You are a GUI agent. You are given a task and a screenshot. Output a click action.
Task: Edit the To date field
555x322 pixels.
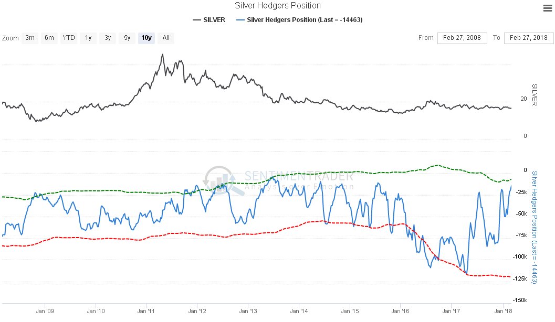pos(528,38)
